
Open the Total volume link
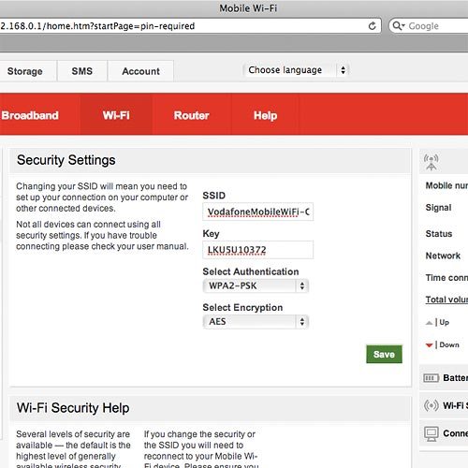(x=446, y=300)
